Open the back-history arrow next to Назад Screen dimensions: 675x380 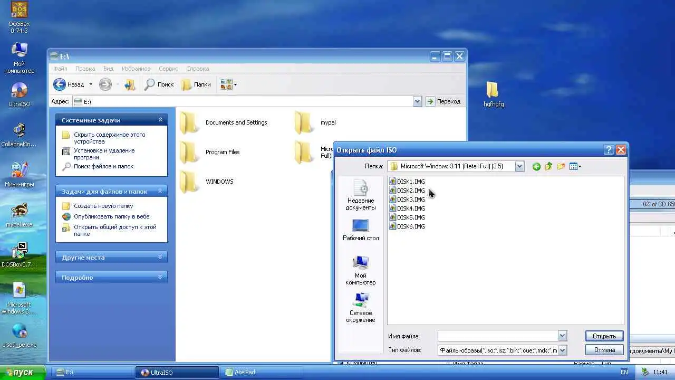91,84
